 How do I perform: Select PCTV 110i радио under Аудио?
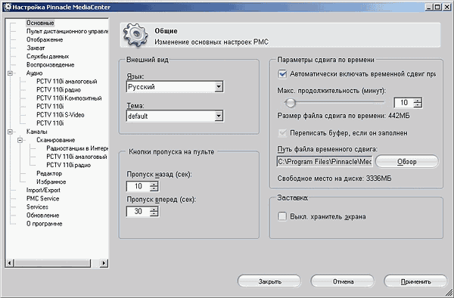click(58, 90)
